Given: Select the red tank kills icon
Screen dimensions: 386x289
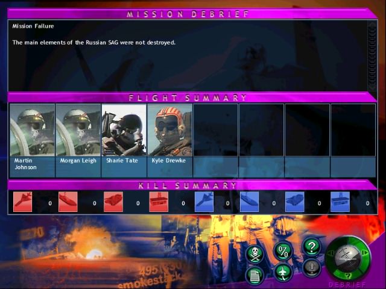Looking at the screenshot, I should coord(113,202).
